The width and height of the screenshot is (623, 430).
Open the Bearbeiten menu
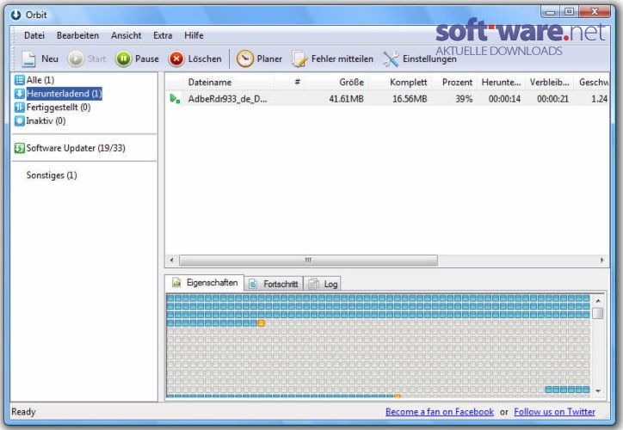[x=77, y=35]
